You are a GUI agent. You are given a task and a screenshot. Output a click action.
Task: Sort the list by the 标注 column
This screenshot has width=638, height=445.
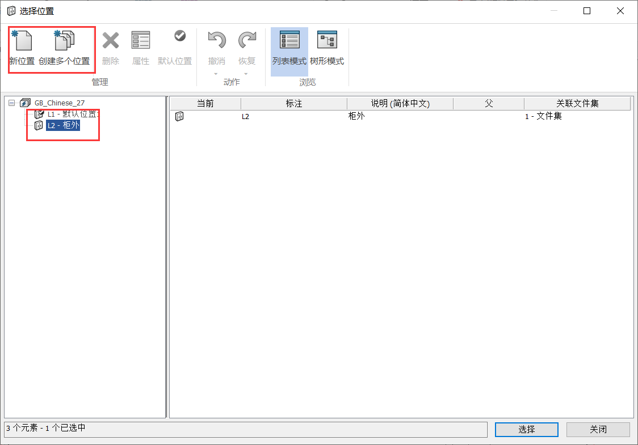coord(293,103)
